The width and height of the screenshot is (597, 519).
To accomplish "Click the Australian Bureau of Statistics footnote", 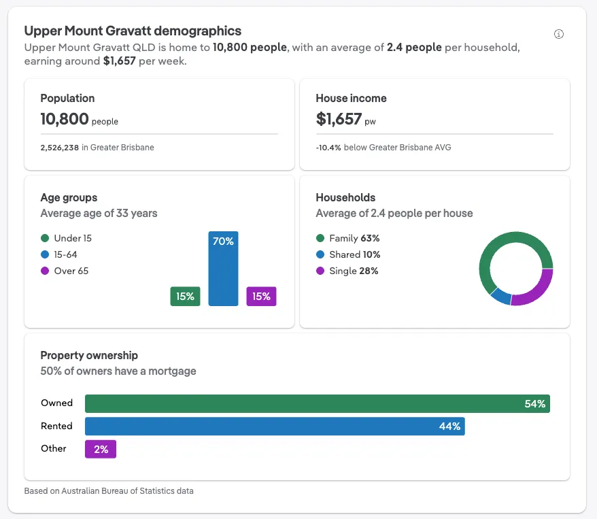I will [x=109, y=490].
